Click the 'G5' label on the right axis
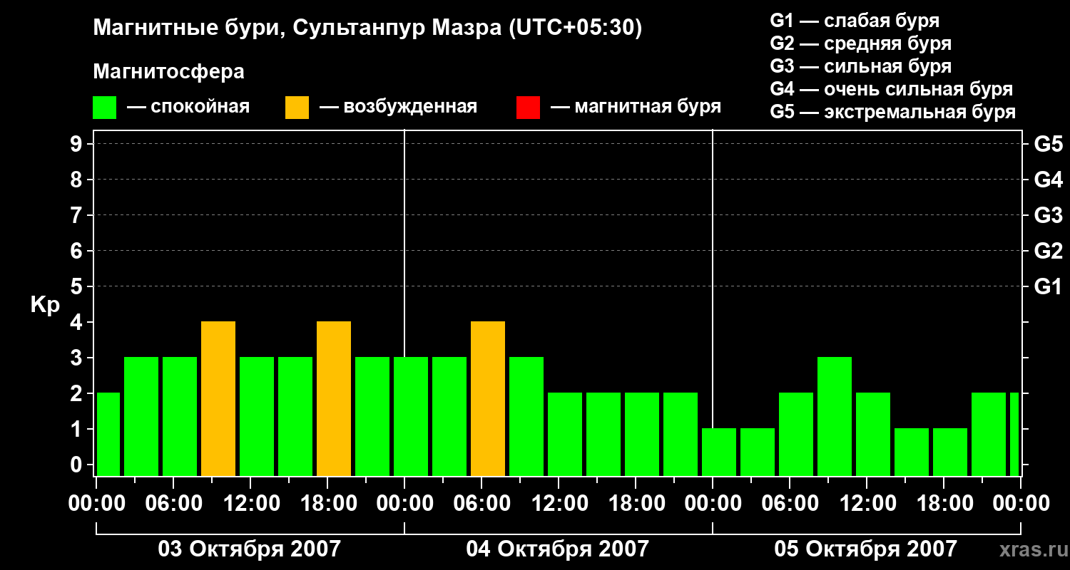 (1048, 144)
